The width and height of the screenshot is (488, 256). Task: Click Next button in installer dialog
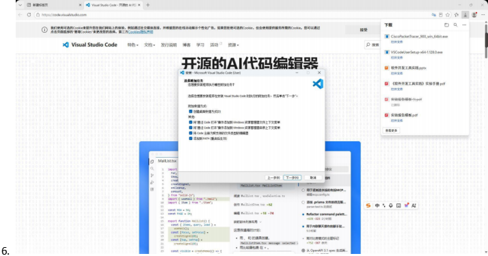pyautogui.click(x=293, y=177)
